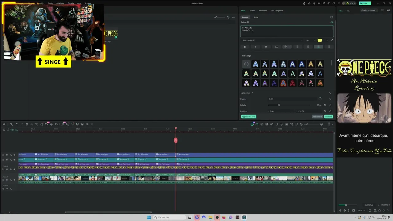Take a snapshot of the preview
Image resolution: width=393 pixels, height=221 pixels.
click(380, 211)
